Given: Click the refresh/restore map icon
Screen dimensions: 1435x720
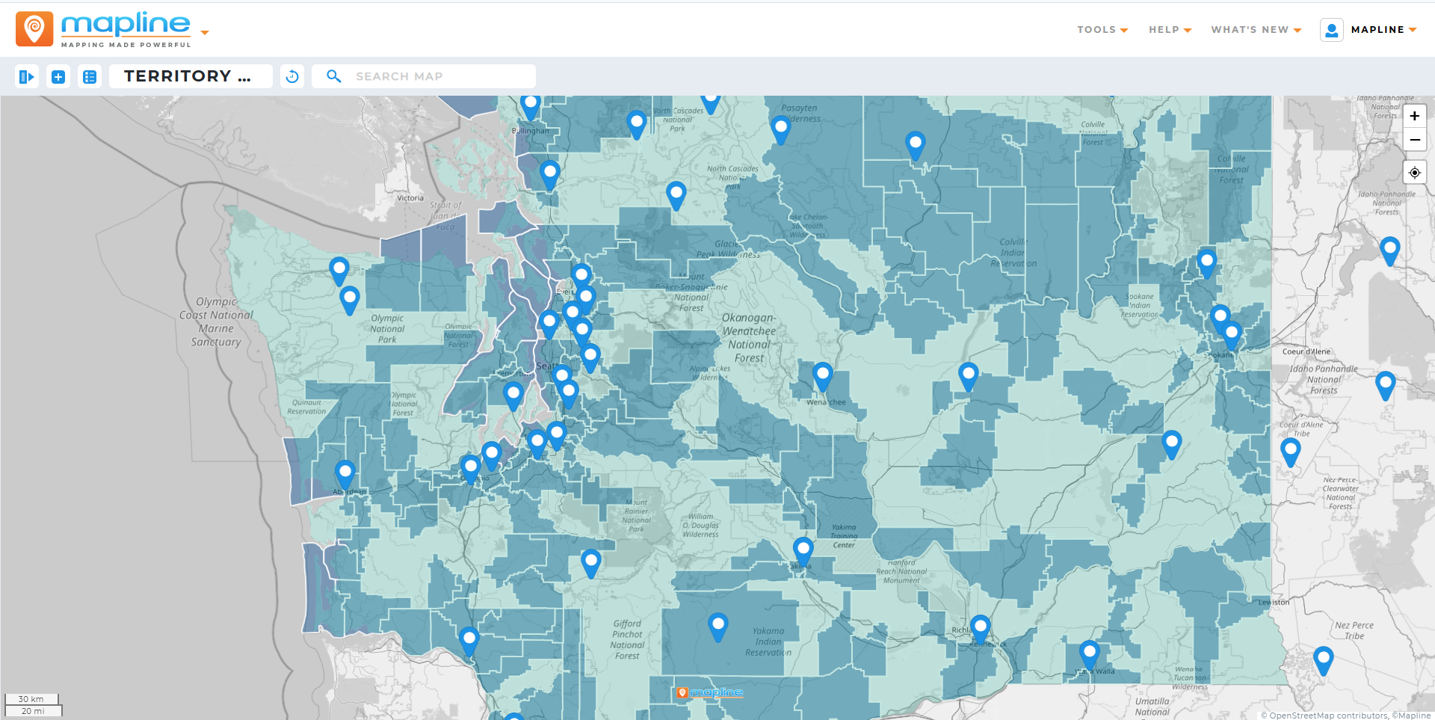Looking at the screenshot, I should 292,76.
